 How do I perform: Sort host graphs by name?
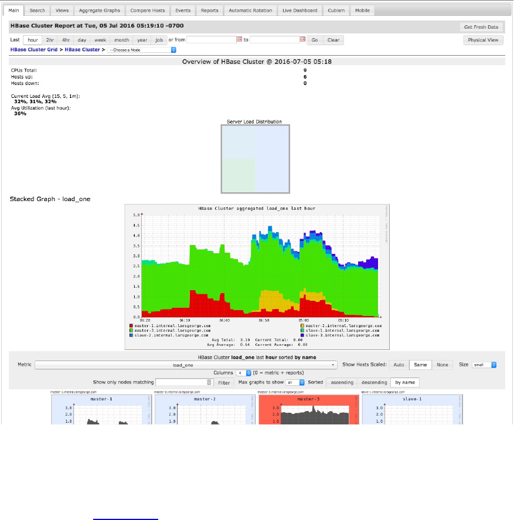coord(405,382)
